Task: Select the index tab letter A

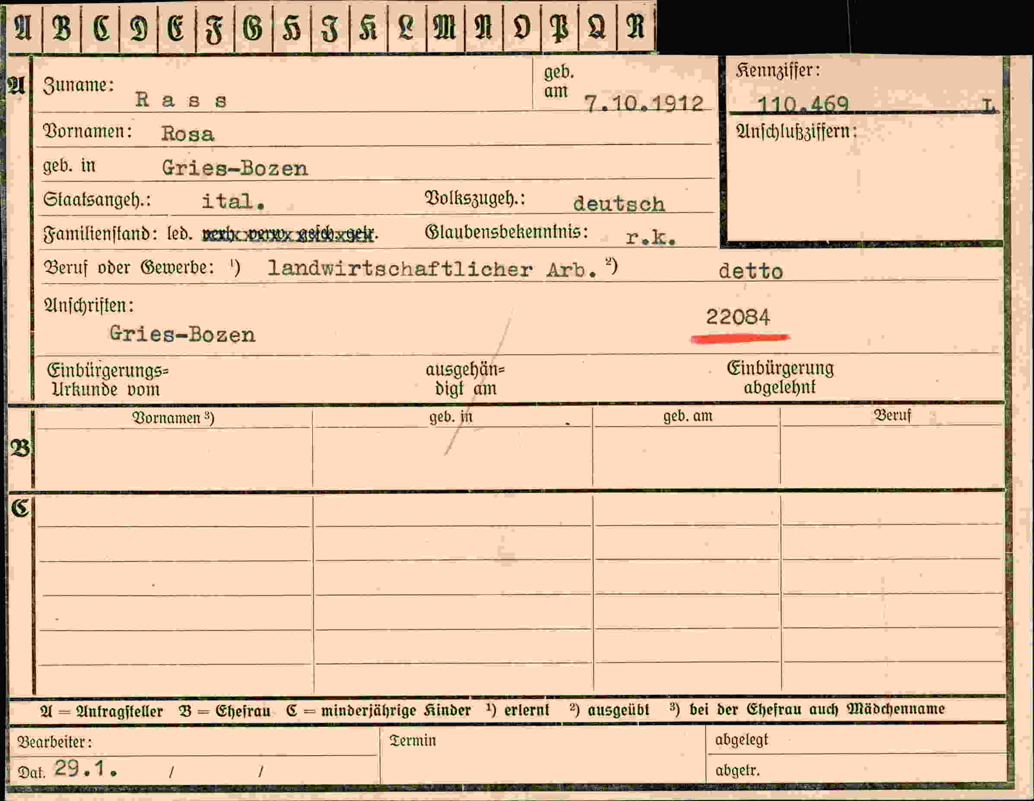Action: 22,28
